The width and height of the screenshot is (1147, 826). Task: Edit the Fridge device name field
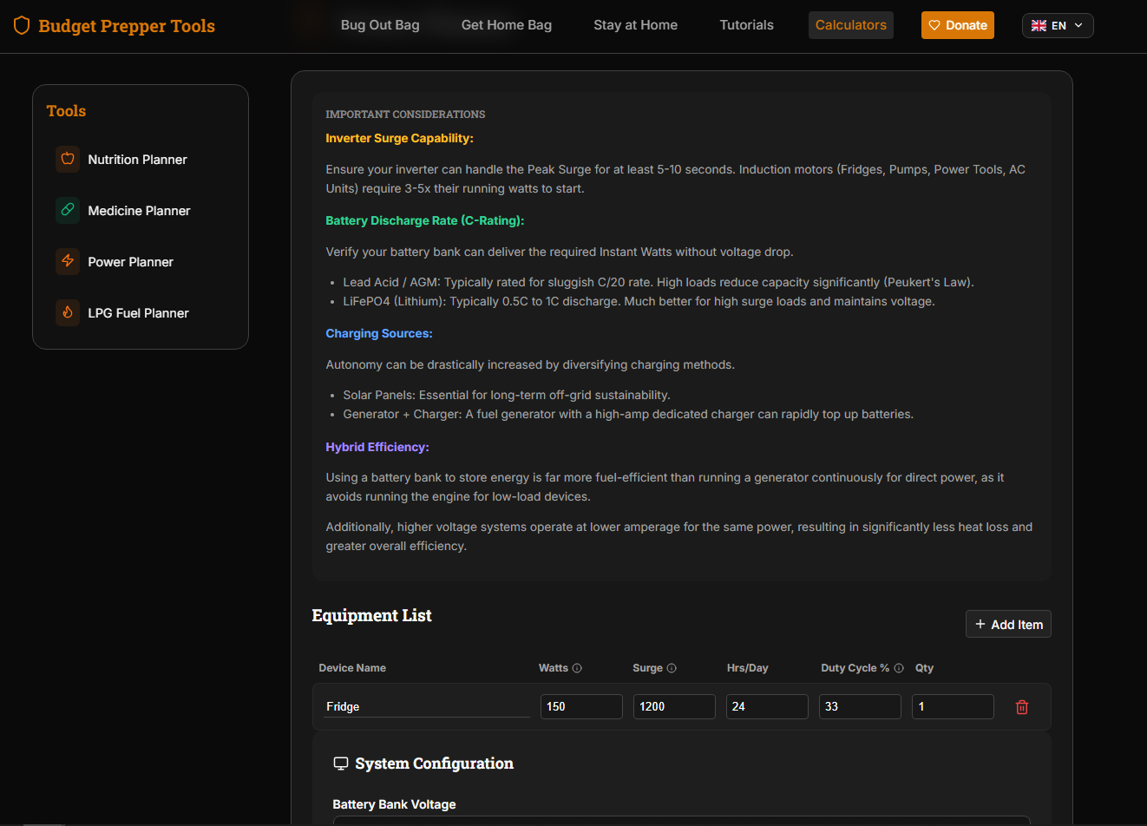pyautogui.click(x=427, y=706)
